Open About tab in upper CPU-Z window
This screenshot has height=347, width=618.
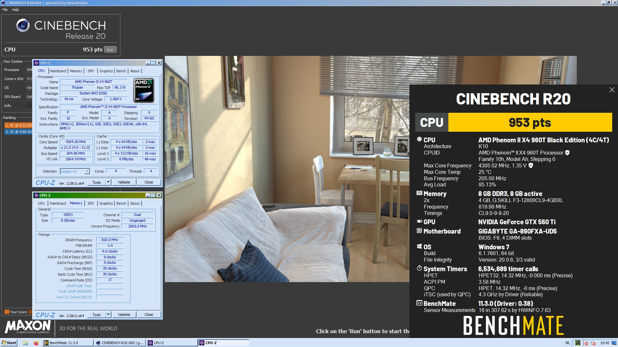point(135,71)
